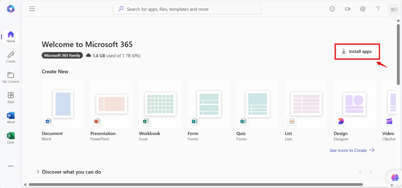Click the Copilot brain icon
Viewport: 402px width, 188px height.
tap(395, 178)
